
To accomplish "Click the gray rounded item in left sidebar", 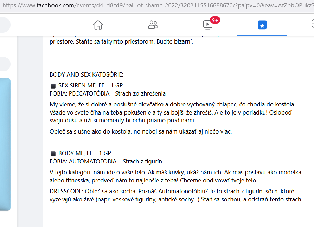I will click(5, 64).
